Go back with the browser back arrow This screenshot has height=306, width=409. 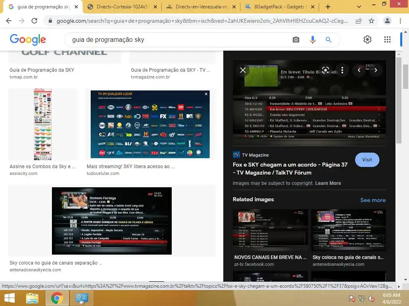tap(9, 21)
